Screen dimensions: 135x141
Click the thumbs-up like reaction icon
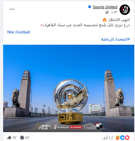click(x=122, y=138)
